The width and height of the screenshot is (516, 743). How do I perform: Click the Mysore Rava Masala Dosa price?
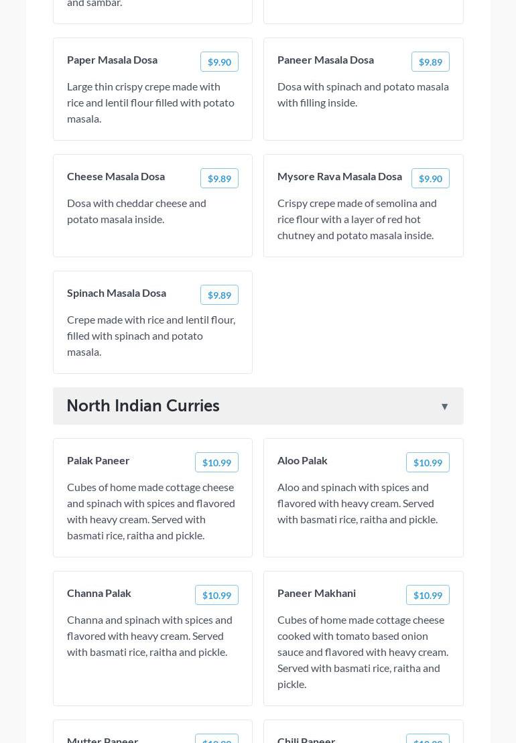pyautogui.click(x=430, y=178)
